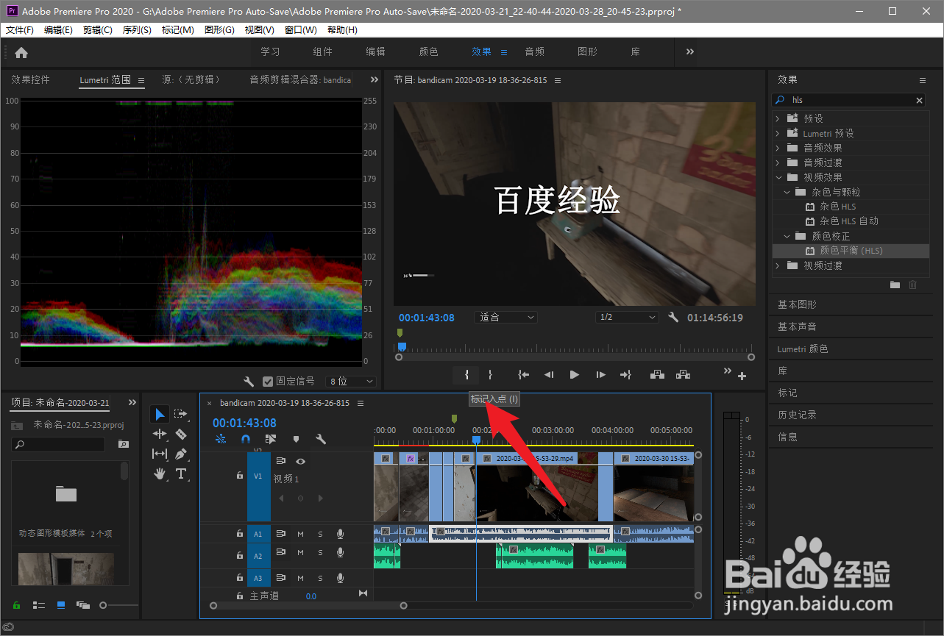The width and height of the screenshot is (944, 636).
Task: Open timeline display settings wrench
Action: click(321, 439)
